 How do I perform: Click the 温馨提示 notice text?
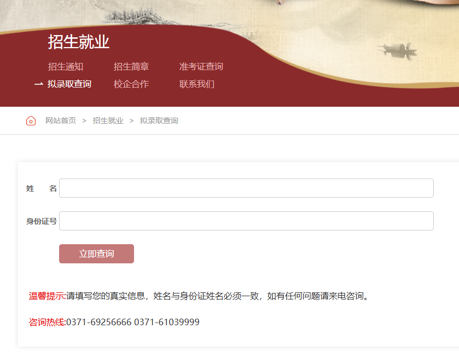(48, 296)
